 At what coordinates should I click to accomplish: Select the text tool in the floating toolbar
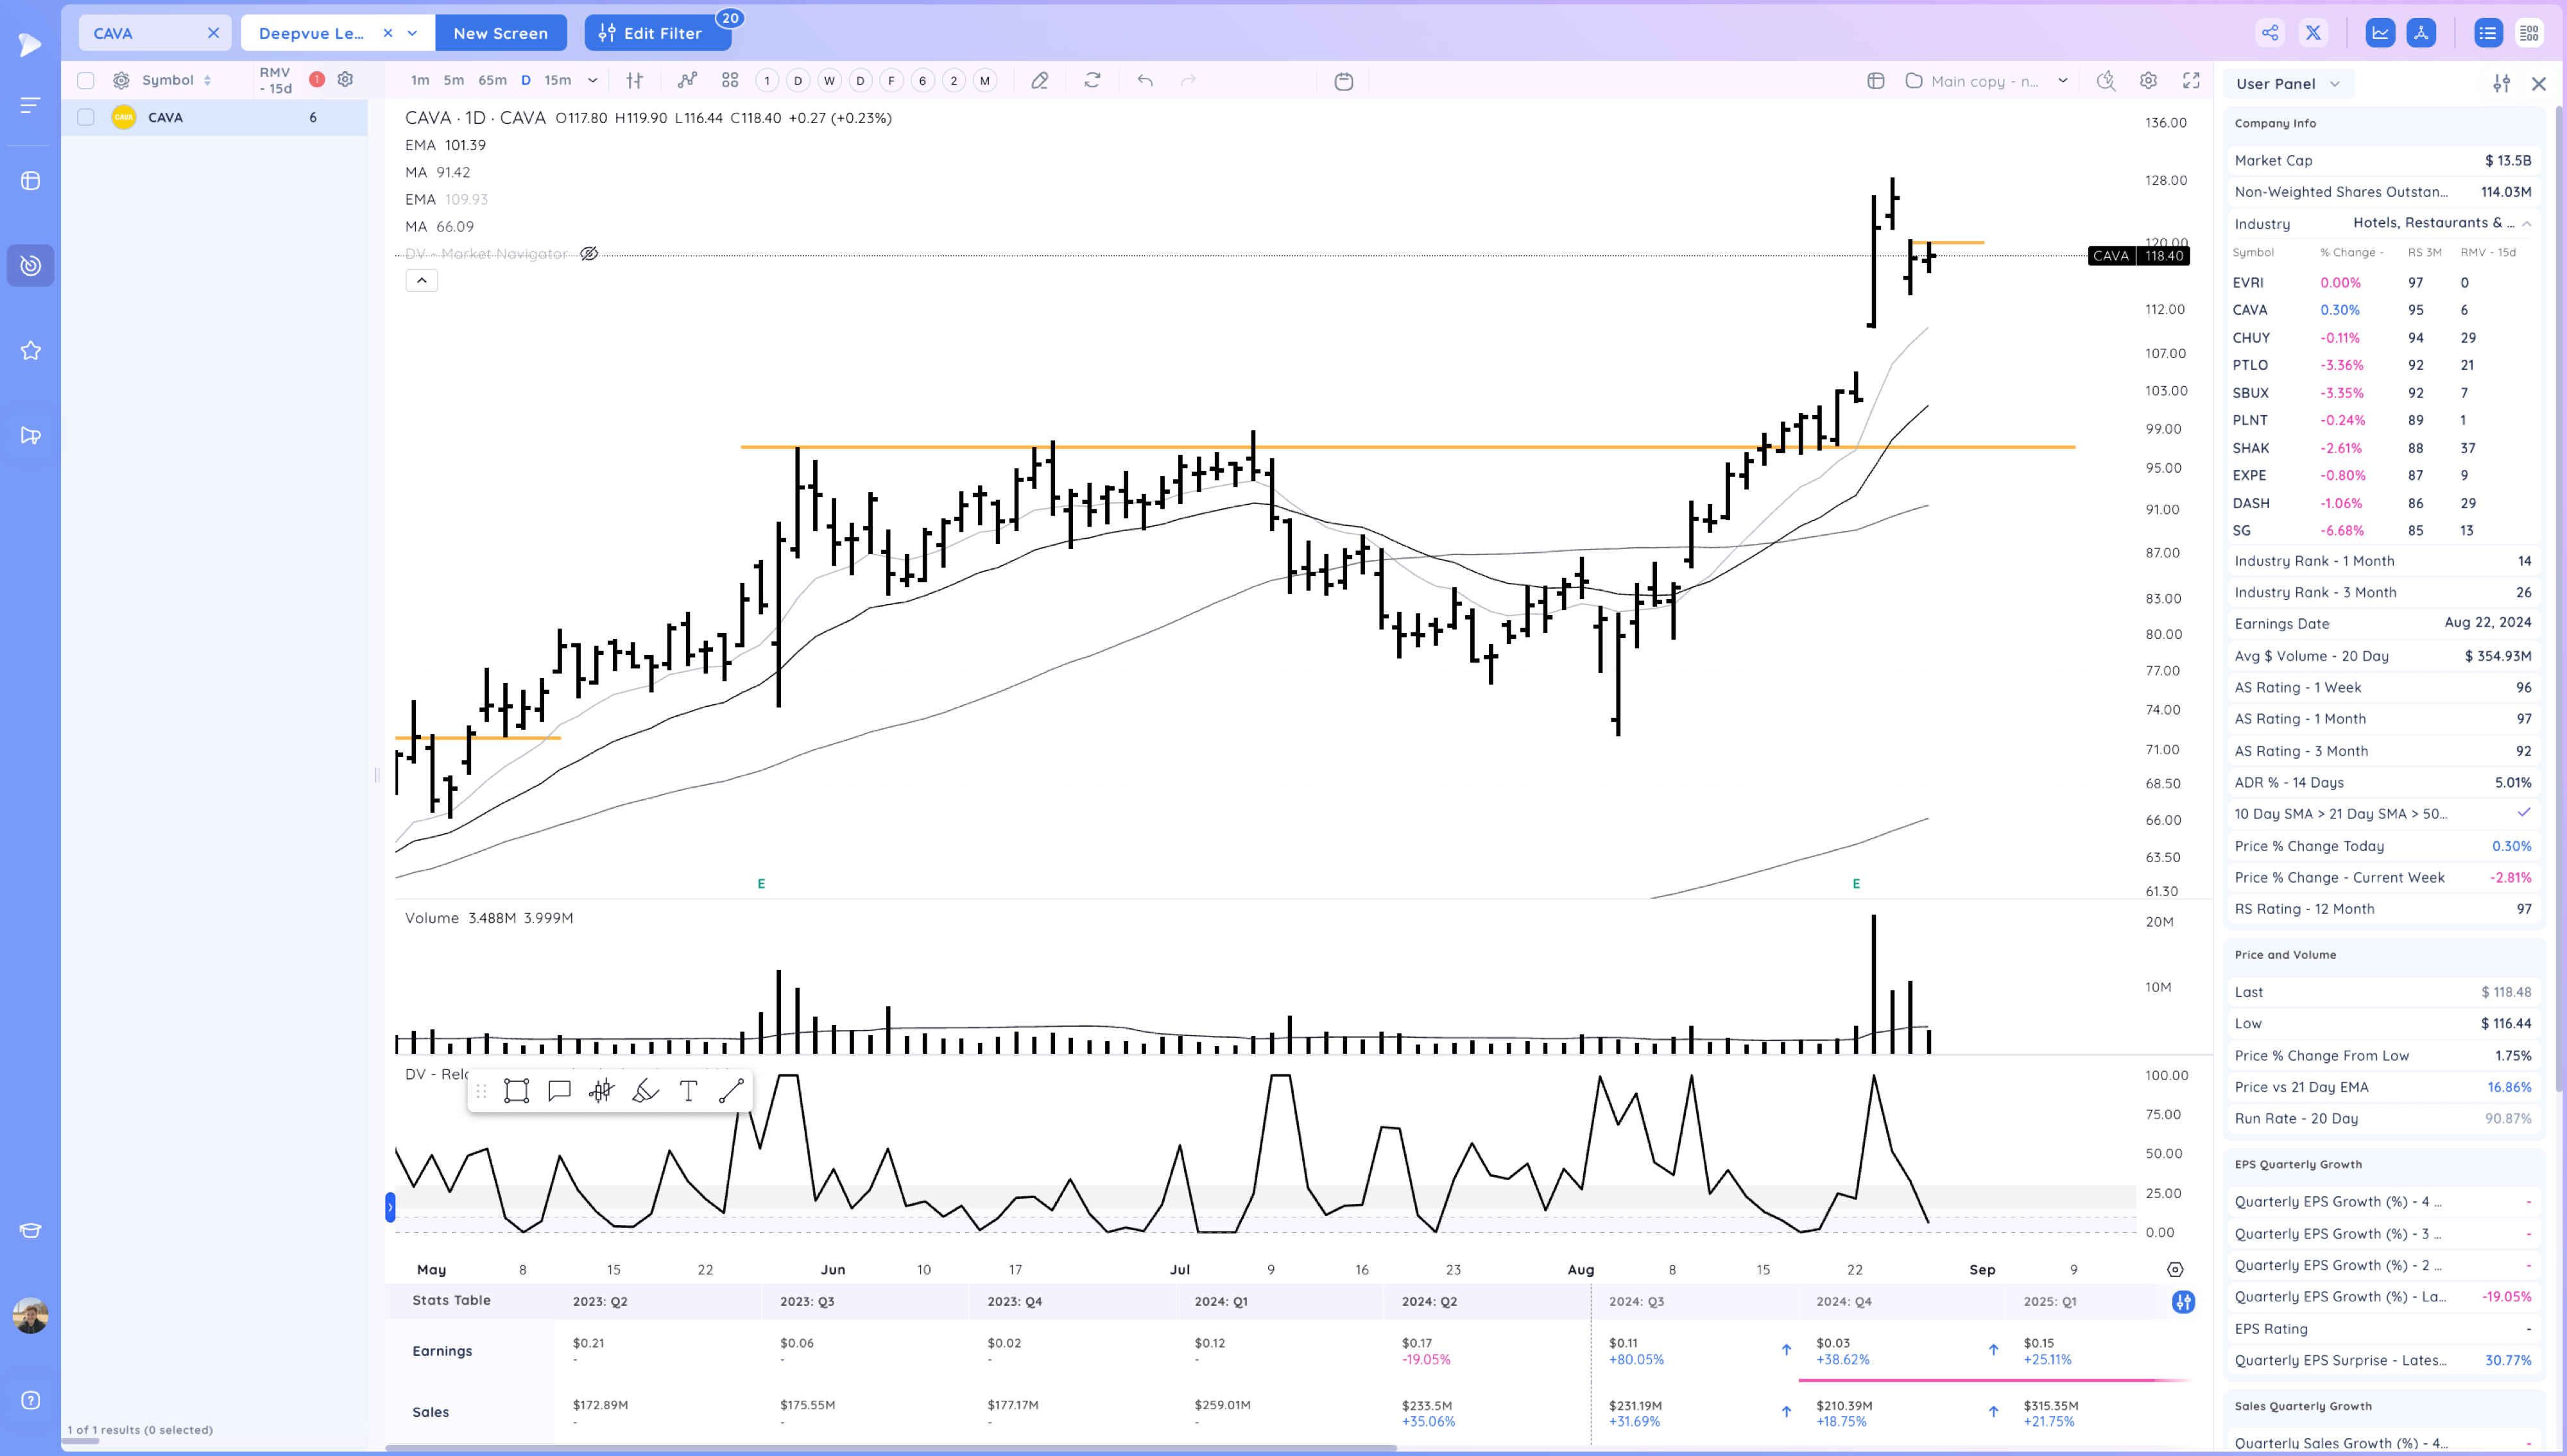(688, 1091)
